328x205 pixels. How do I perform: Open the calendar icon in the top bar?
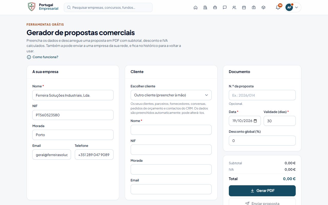pyautogui.click(x=244, y=7)
